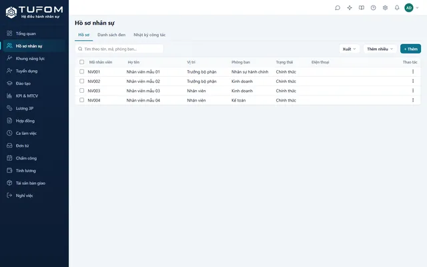This screenshot has width=427, height=267.
Task: Click the Đơn từ inbox icon
Action: point(9,146)
